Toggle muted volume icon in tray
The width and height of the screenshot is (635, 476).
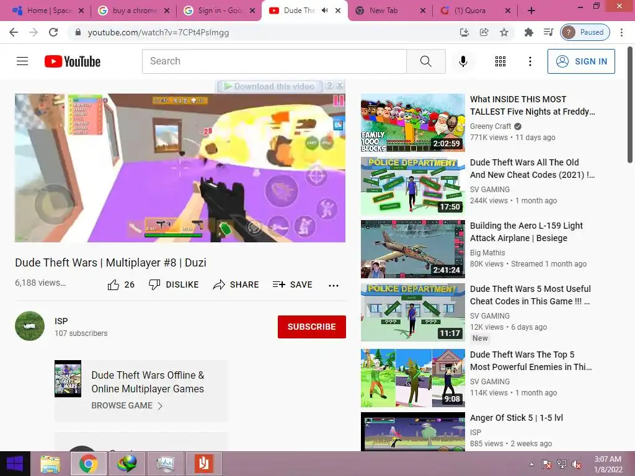(x=577, y=464)
